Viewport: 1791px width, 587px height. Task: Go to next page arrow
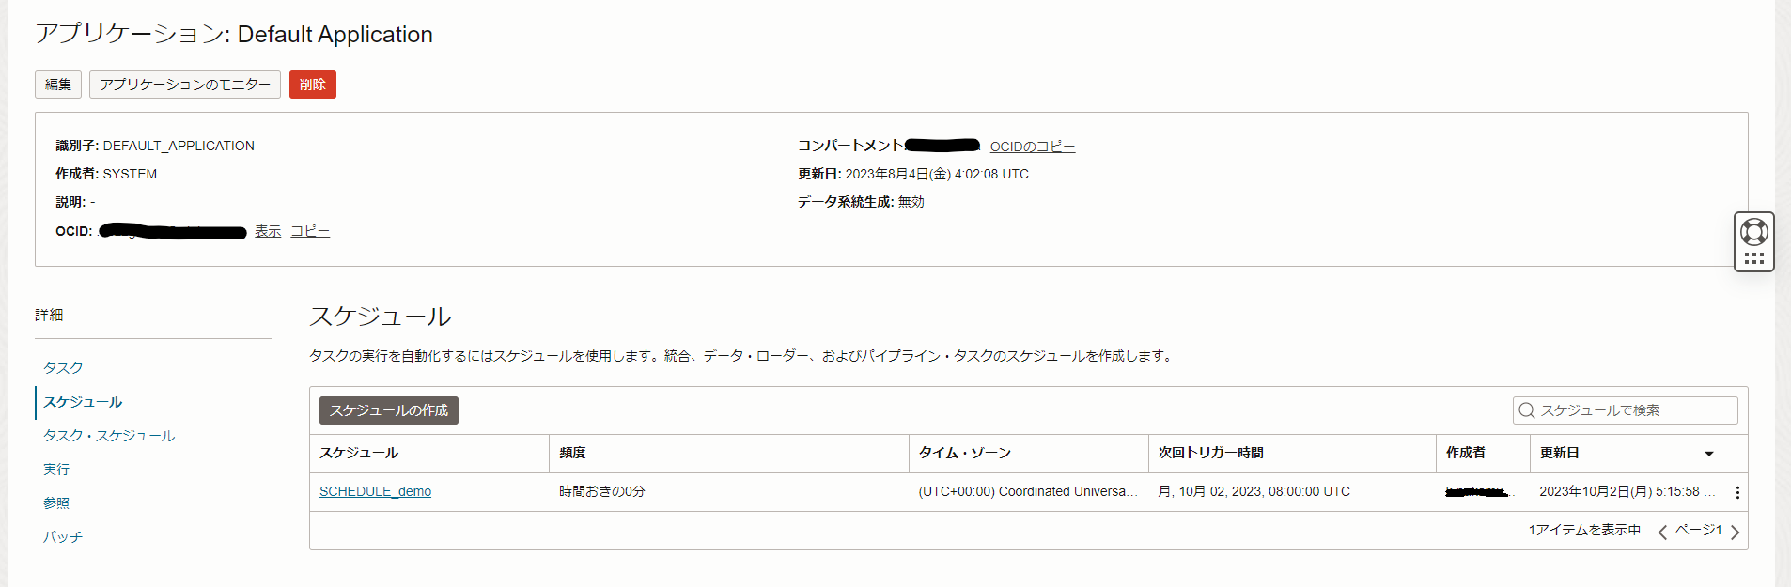click(x=1735, y=532)
